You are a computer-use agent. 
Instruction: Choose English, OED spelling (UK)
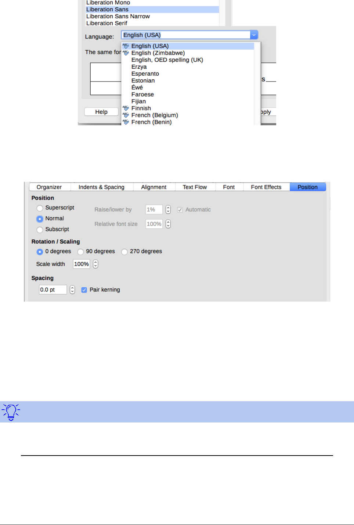188,60
